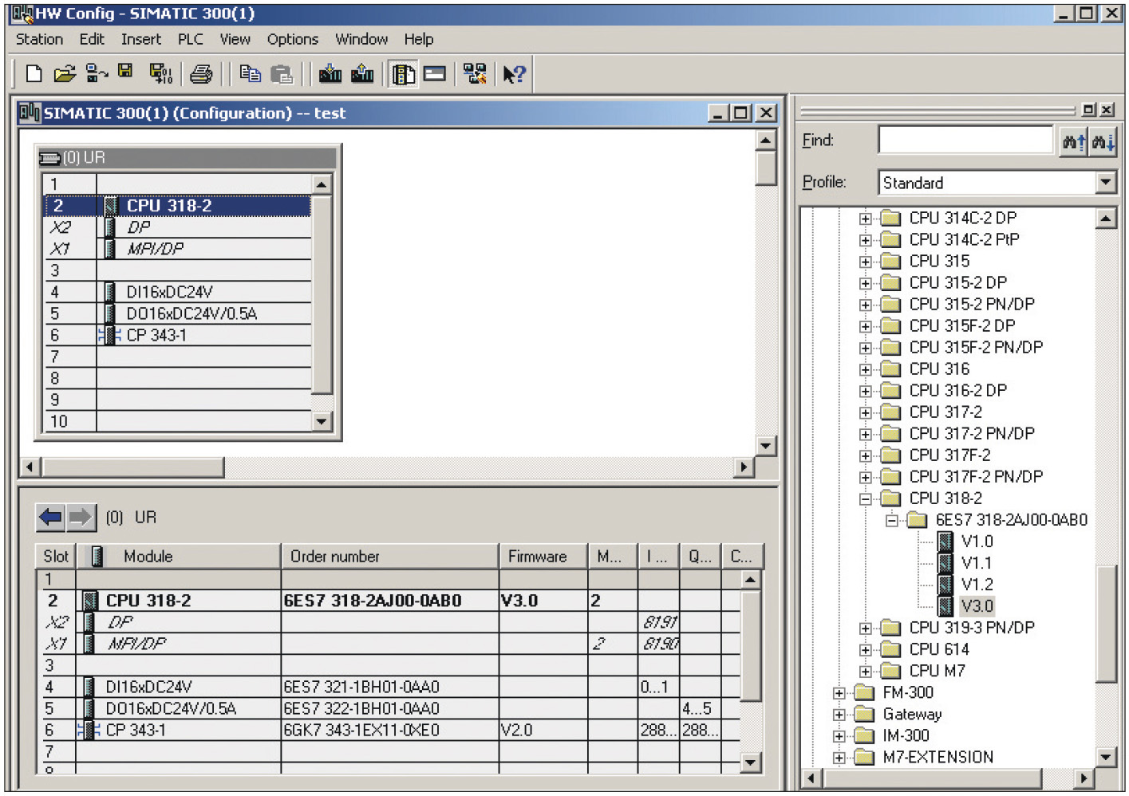Click the Order number column header

pos(390,556)
